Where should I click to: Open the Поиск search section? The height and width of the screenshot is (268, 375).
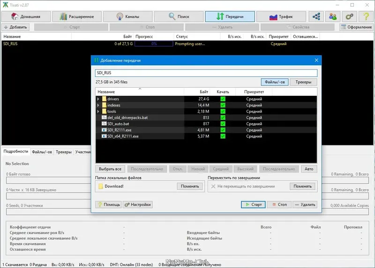(179, 16)
